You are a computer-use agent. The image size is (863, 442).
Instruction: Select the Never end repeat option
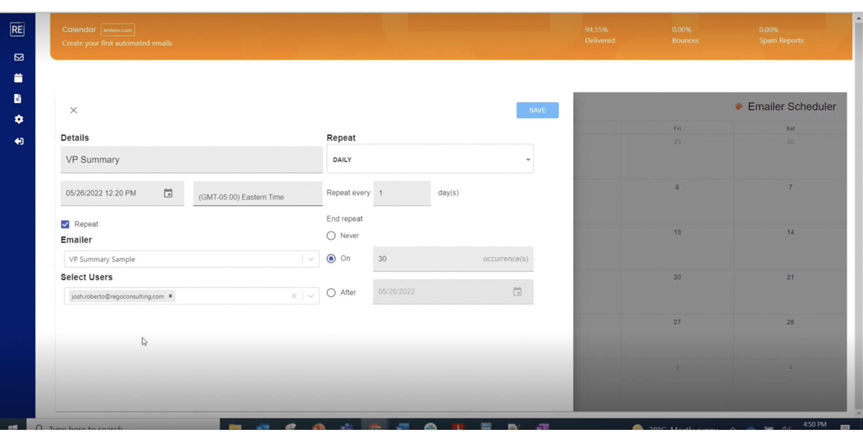pyautogui.click(x=331, y=235)
